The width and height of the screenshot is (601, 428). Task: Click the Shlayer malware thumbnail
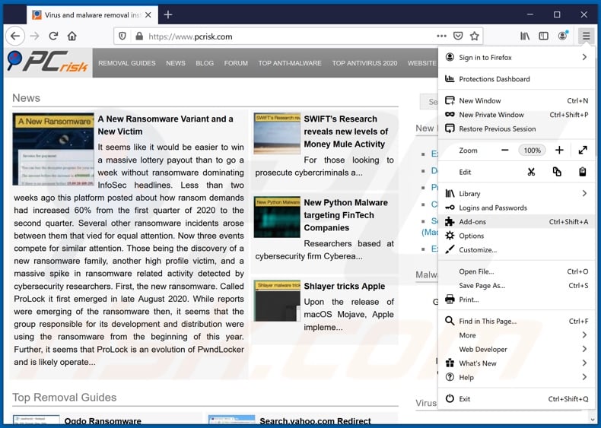277,300
